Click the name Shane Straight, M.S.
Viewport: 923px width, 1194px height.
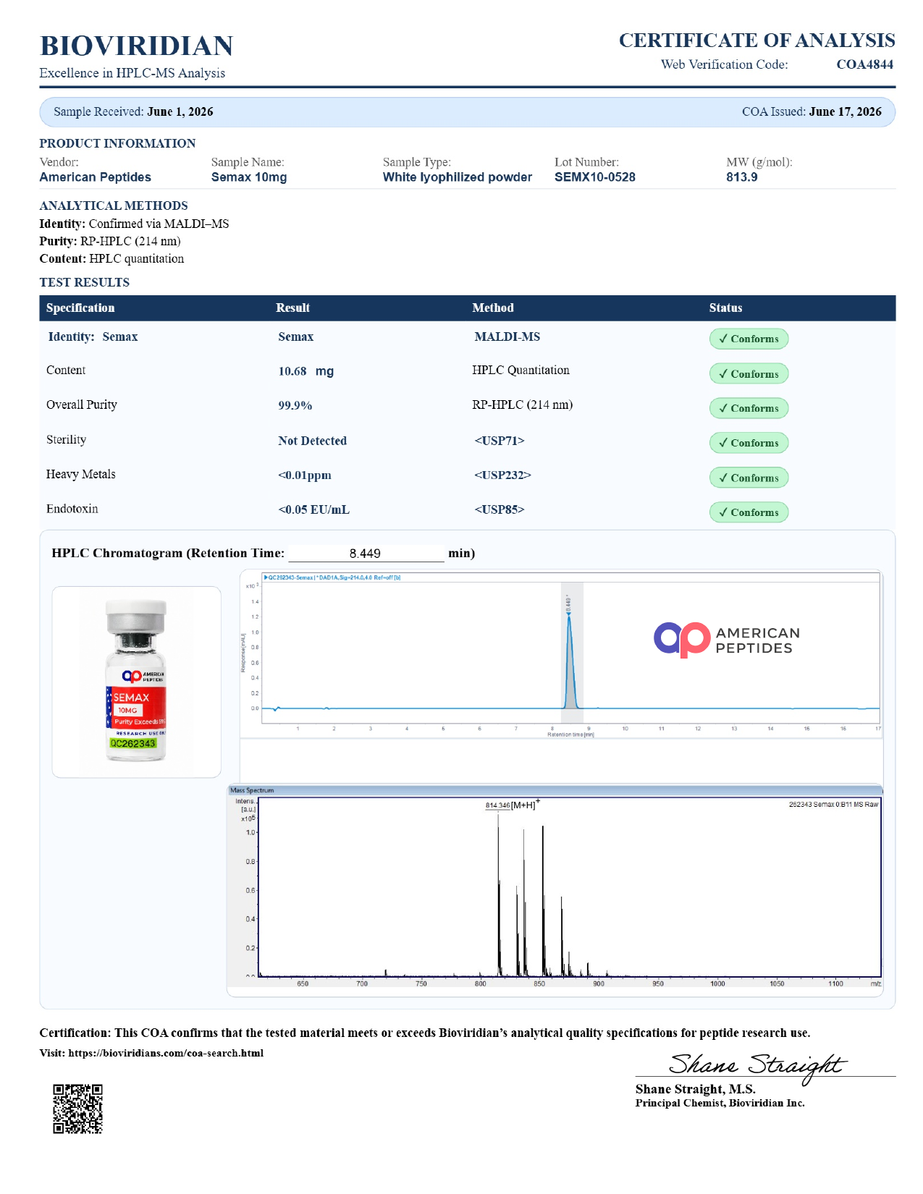coord(696,1089)
